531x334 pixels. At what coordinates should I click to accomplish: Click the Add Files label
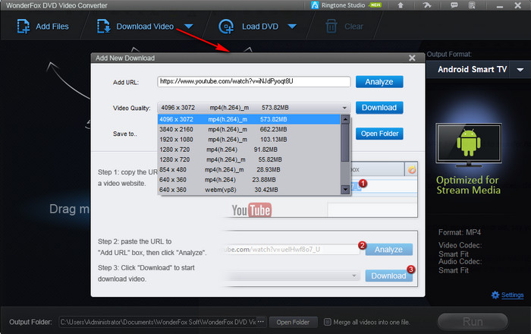pyautogui.click(x=52, y=27)
